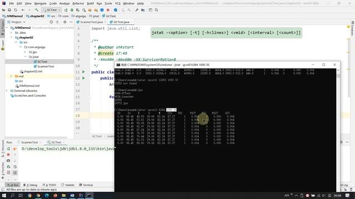Expand External Libraries node
This screenshot has width=355, height=199.
pos(7,91)
